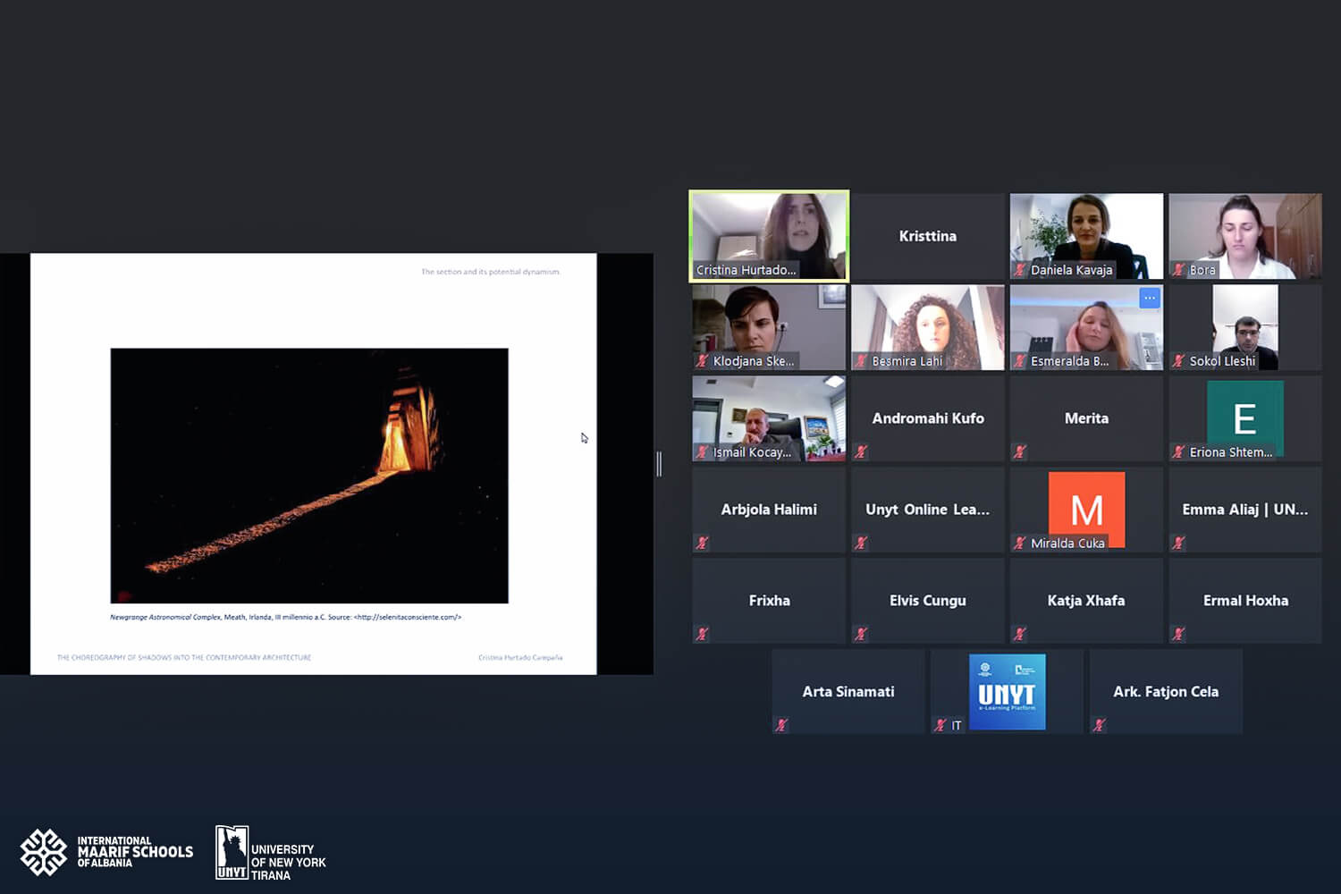Screen dimensions: 1341x894
Task: Select Cristina Hurtado's active speaker video
Action: 769,234
